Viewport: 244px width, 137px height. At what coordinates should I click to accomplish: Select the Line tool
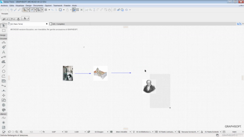tap(3, 67)
